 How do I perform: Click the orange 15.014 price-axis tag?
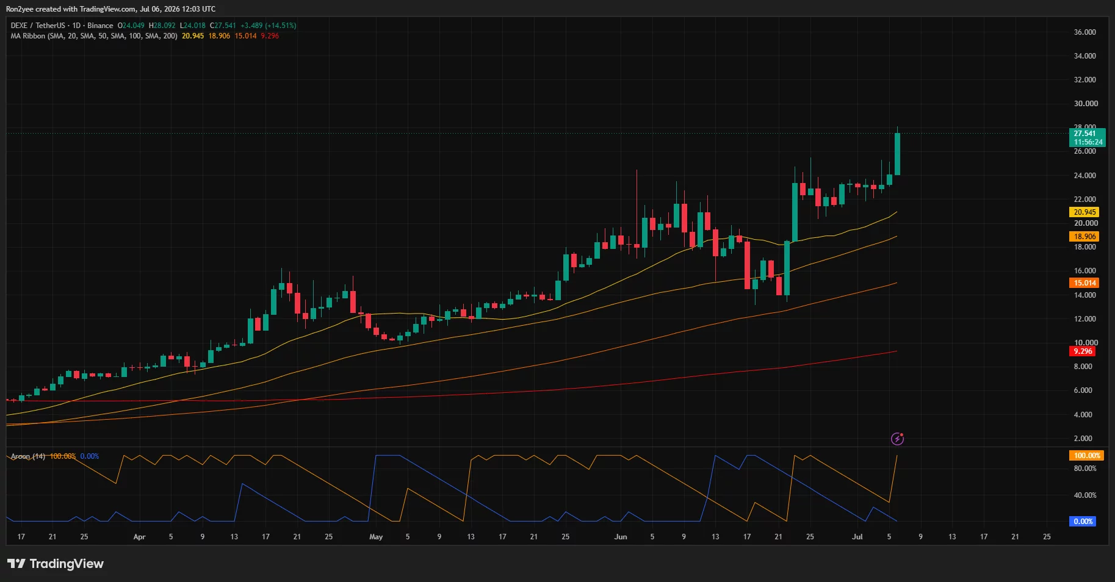coord(1084,283)
